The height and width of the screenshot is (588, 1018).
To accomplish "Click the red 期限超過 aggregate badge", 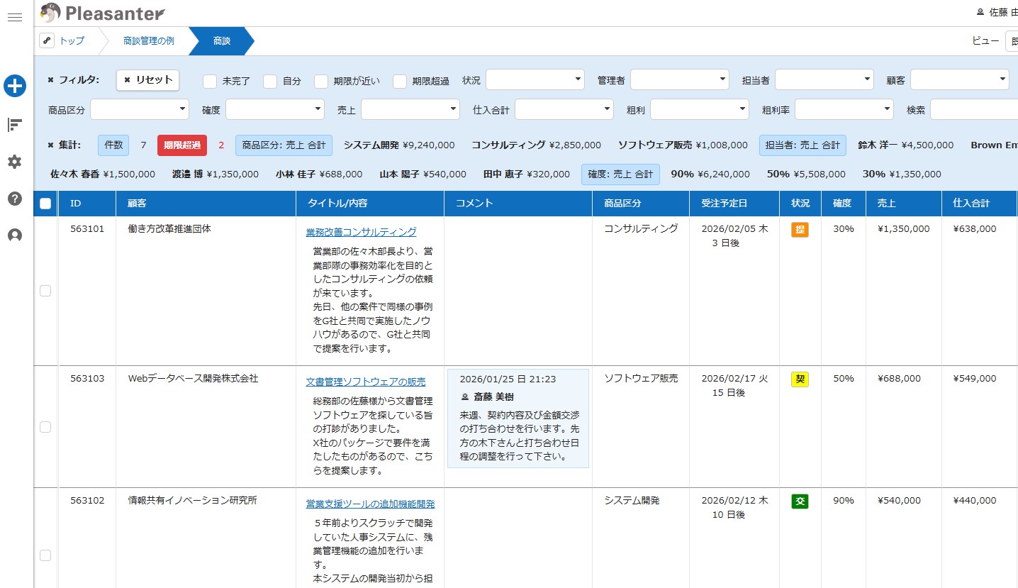I will click(x=182, y=145).
